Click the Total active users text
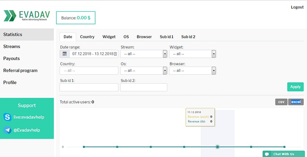The image size is (307, 157). click(77, 102)
